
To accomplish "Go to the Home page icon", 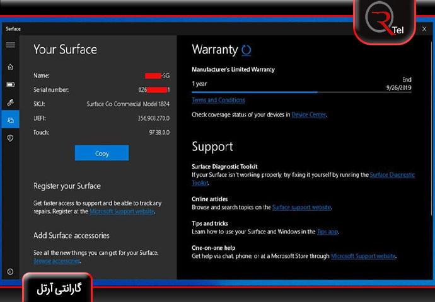I will coord(10,67).
